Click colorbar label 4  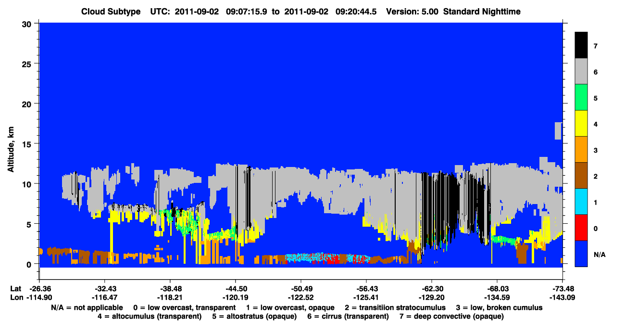tap(596, 124)
